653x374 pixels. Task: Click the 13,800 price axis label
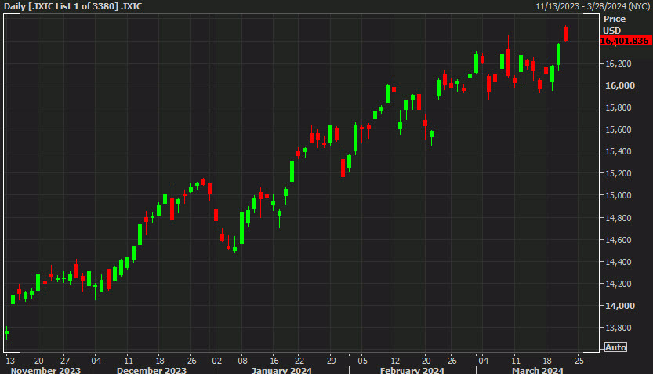tap(618, 328)
